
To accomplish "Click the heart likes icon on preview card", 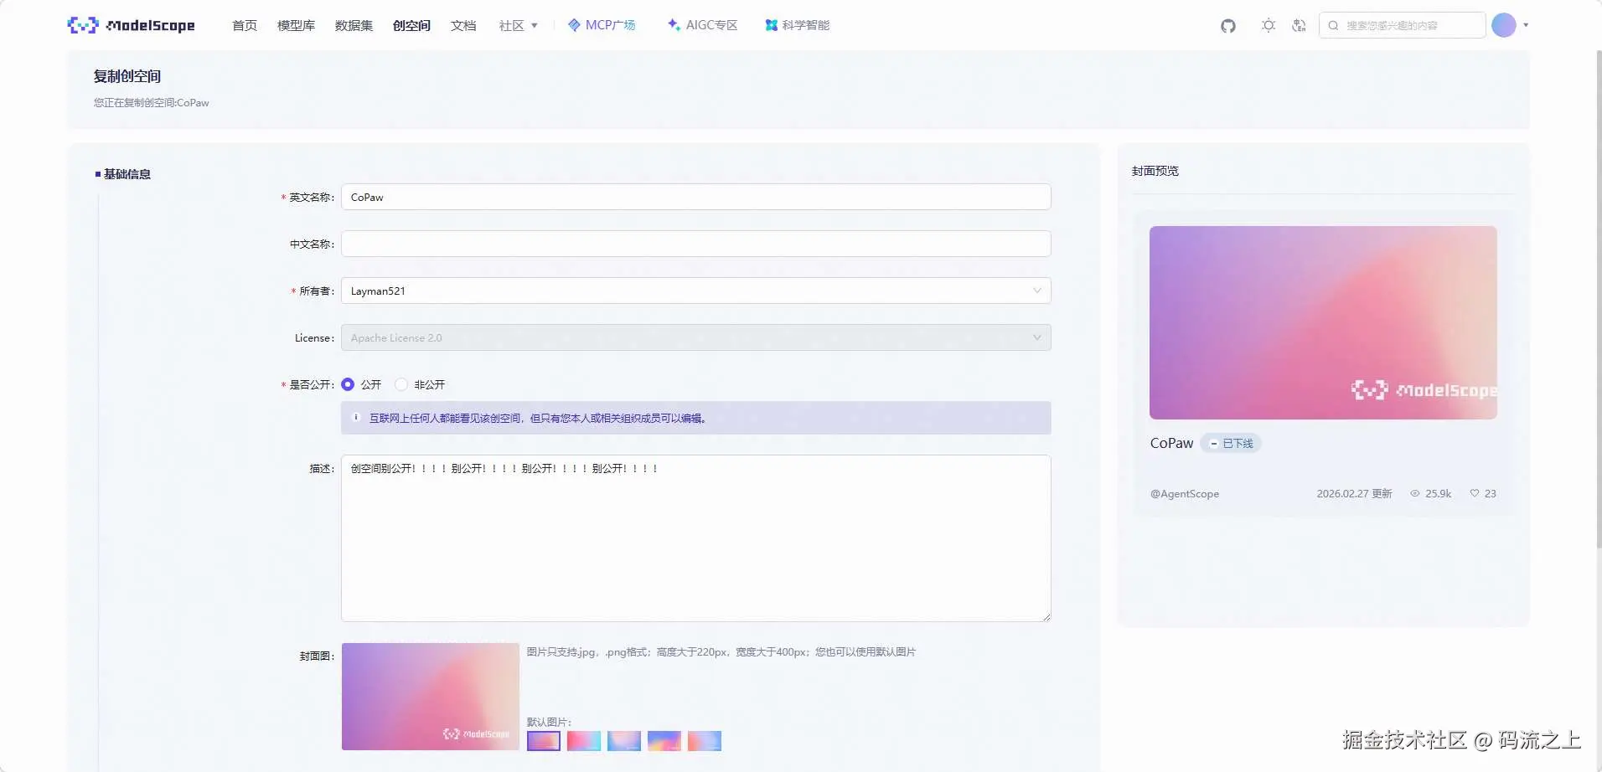I will coord(1475,494).
